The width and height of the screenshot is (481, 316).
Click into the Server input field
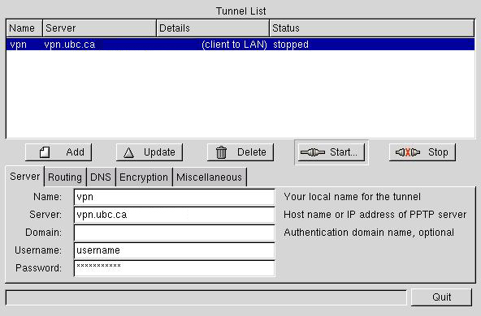tap(174, 215)
